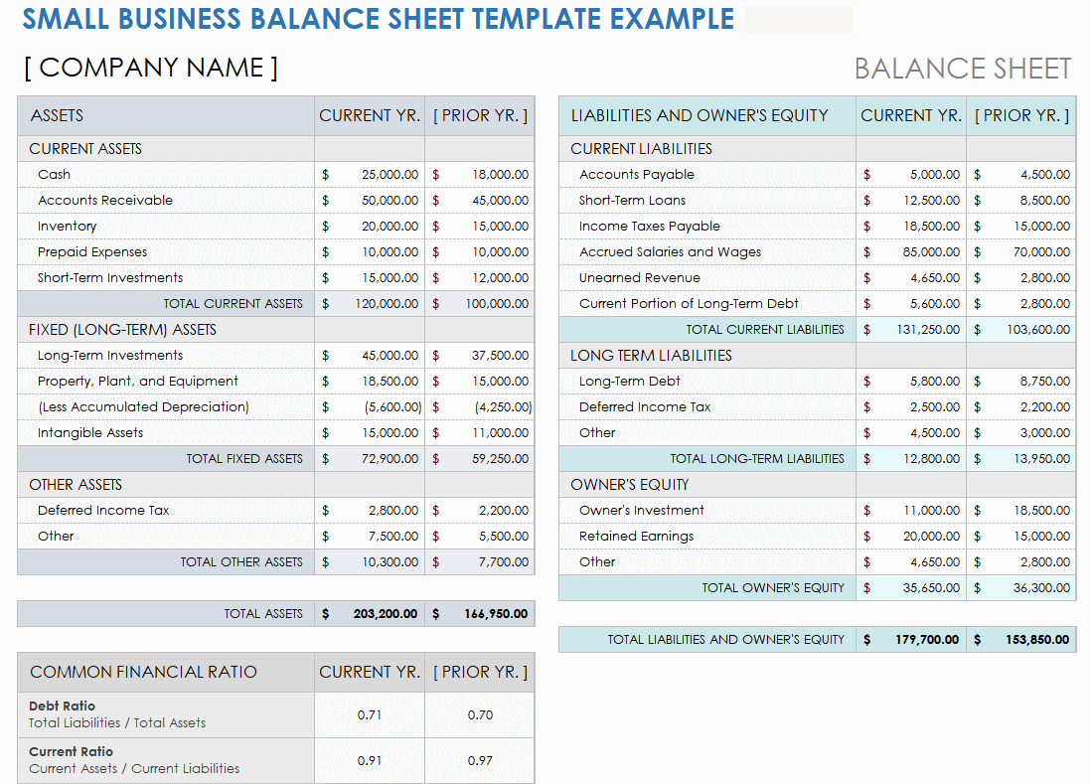This screenshot has width=1090, height=784.
Task: Click the Unearned Revenue row label
Action: point(640,278)
